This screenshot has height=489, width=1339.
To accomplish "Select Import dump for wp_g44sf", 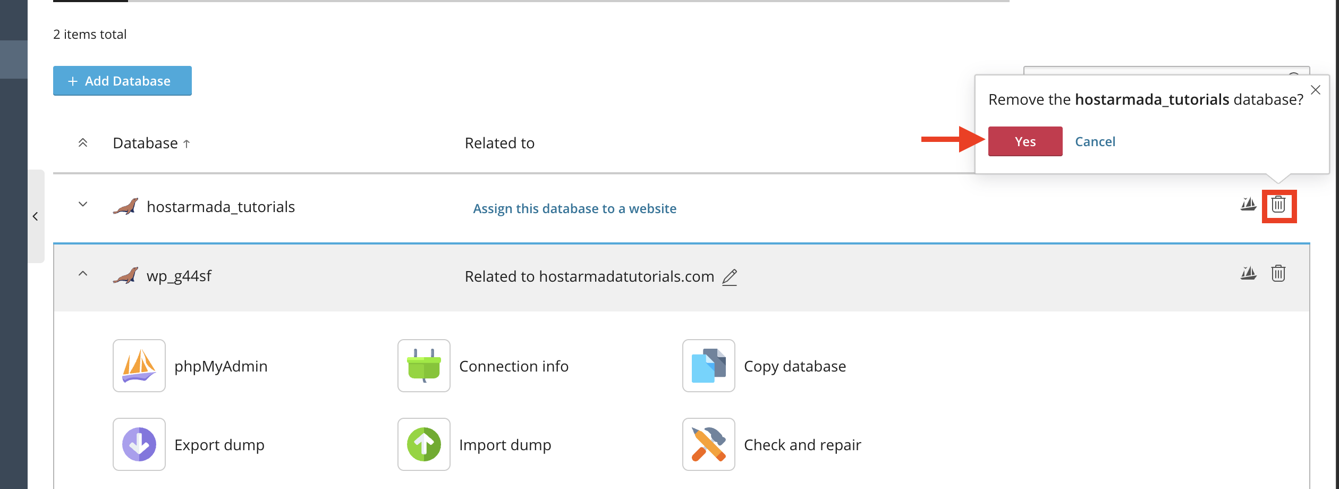I will pos(423,444).
